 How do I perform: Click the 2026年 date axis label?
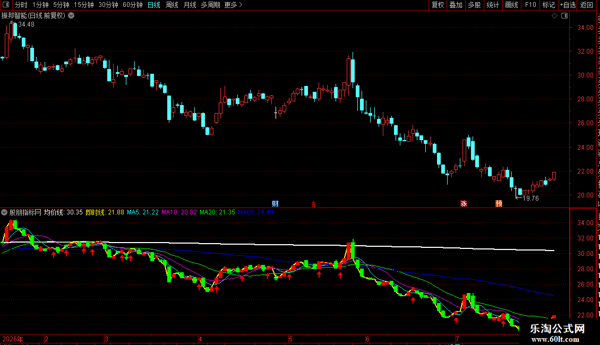[13, 339]
